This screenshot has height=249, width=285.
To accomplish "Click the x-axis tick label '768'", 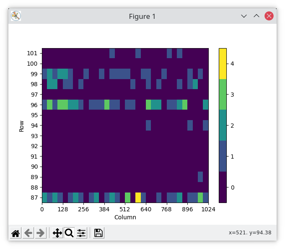I will [x=166, y=209].
